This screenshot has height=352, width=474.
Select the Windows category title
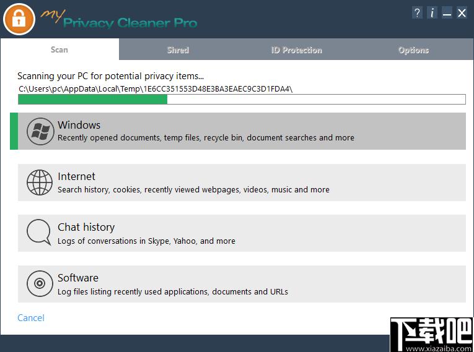pos(79,125)
